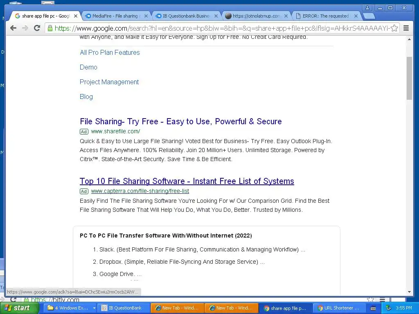Viewport: 419px width, 314px height.
Task: Switch to URL Shortener Chrome taskbar window
Action: [x=339, y=308]
